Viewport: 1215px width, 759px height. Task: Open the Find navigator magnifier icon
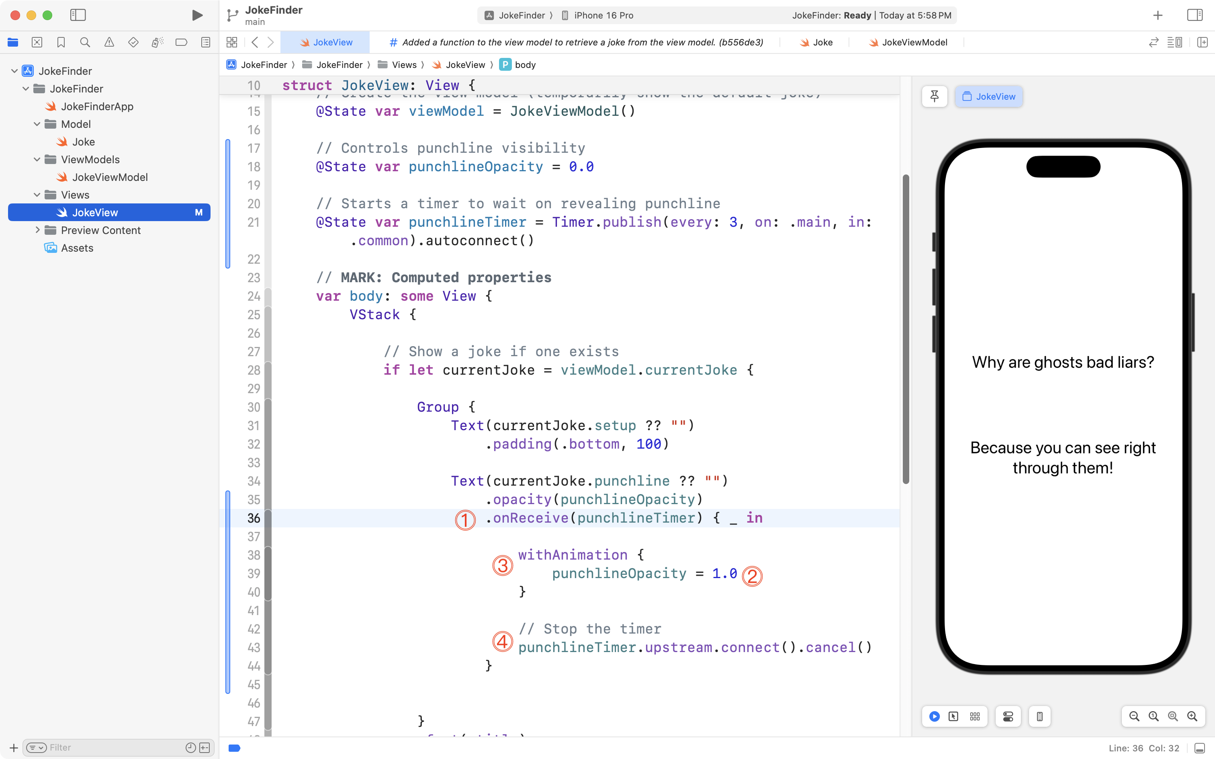point(85,42)
